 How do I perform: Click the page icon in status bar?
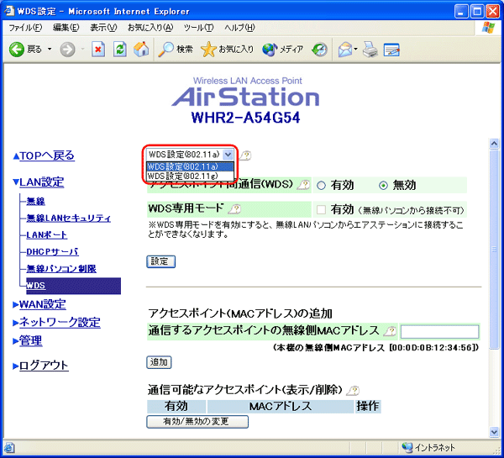[9, 447]
